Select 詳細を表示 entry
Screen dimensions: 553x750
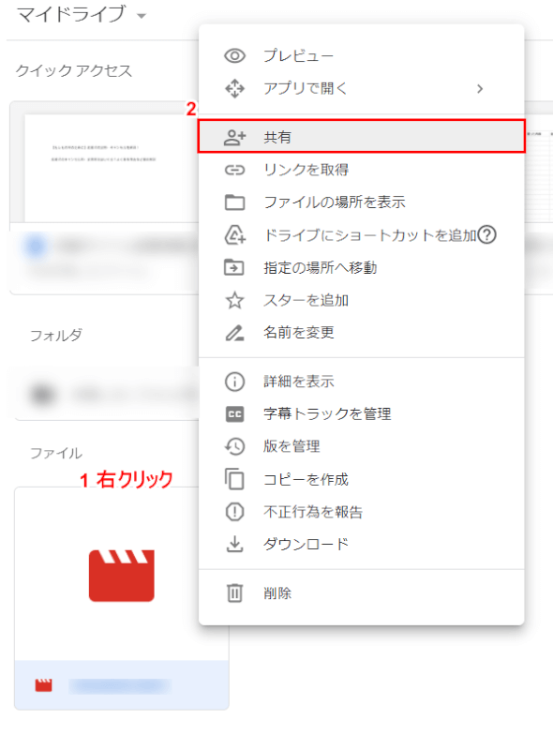pyautogui.click(x=361, y=382)
